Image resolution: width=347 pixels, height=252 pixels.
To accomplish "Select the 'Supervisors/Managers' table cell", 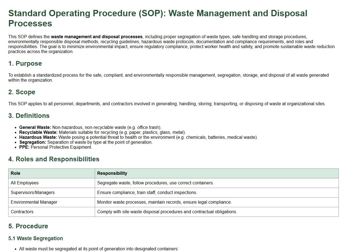I will coord(33,192).
